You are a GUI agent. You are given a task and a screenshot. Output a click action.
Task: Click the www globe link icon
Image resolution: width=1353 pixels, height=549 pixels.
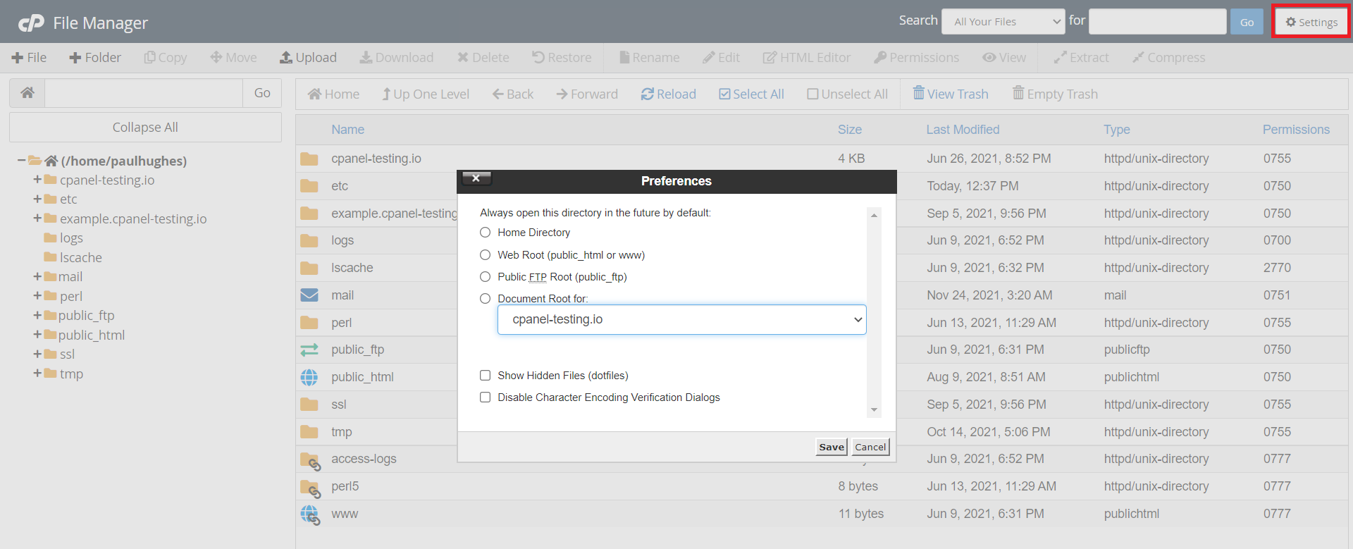point(309,514)
